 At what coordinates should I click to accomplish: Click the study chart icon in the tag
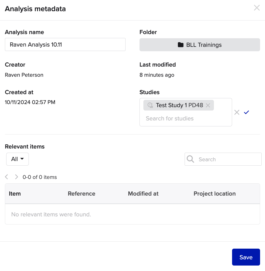(x=150, y=105)
